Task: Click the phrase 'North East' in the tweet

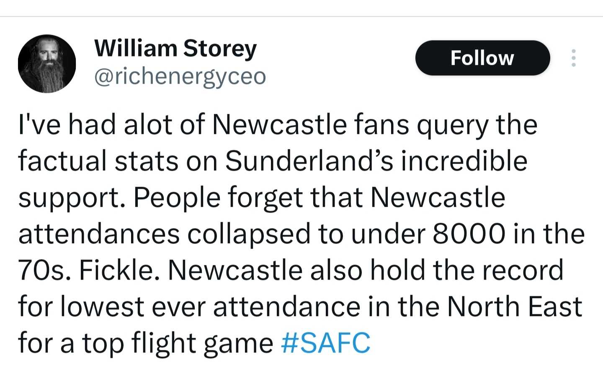Action: point(515,306)
